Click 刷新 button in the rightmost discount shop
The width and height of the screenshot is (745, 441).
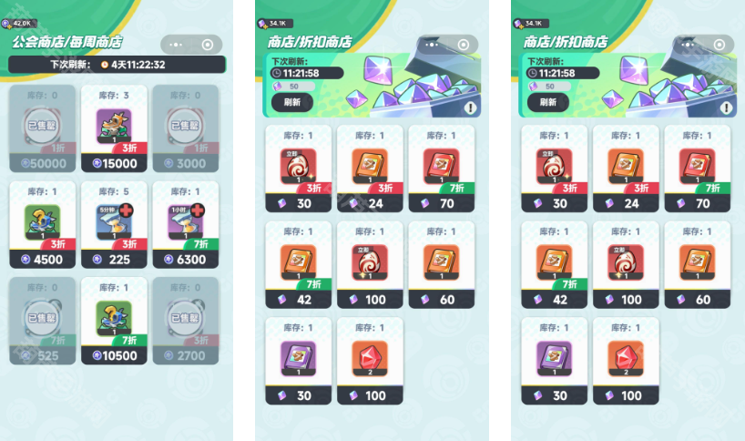(548, 102)
